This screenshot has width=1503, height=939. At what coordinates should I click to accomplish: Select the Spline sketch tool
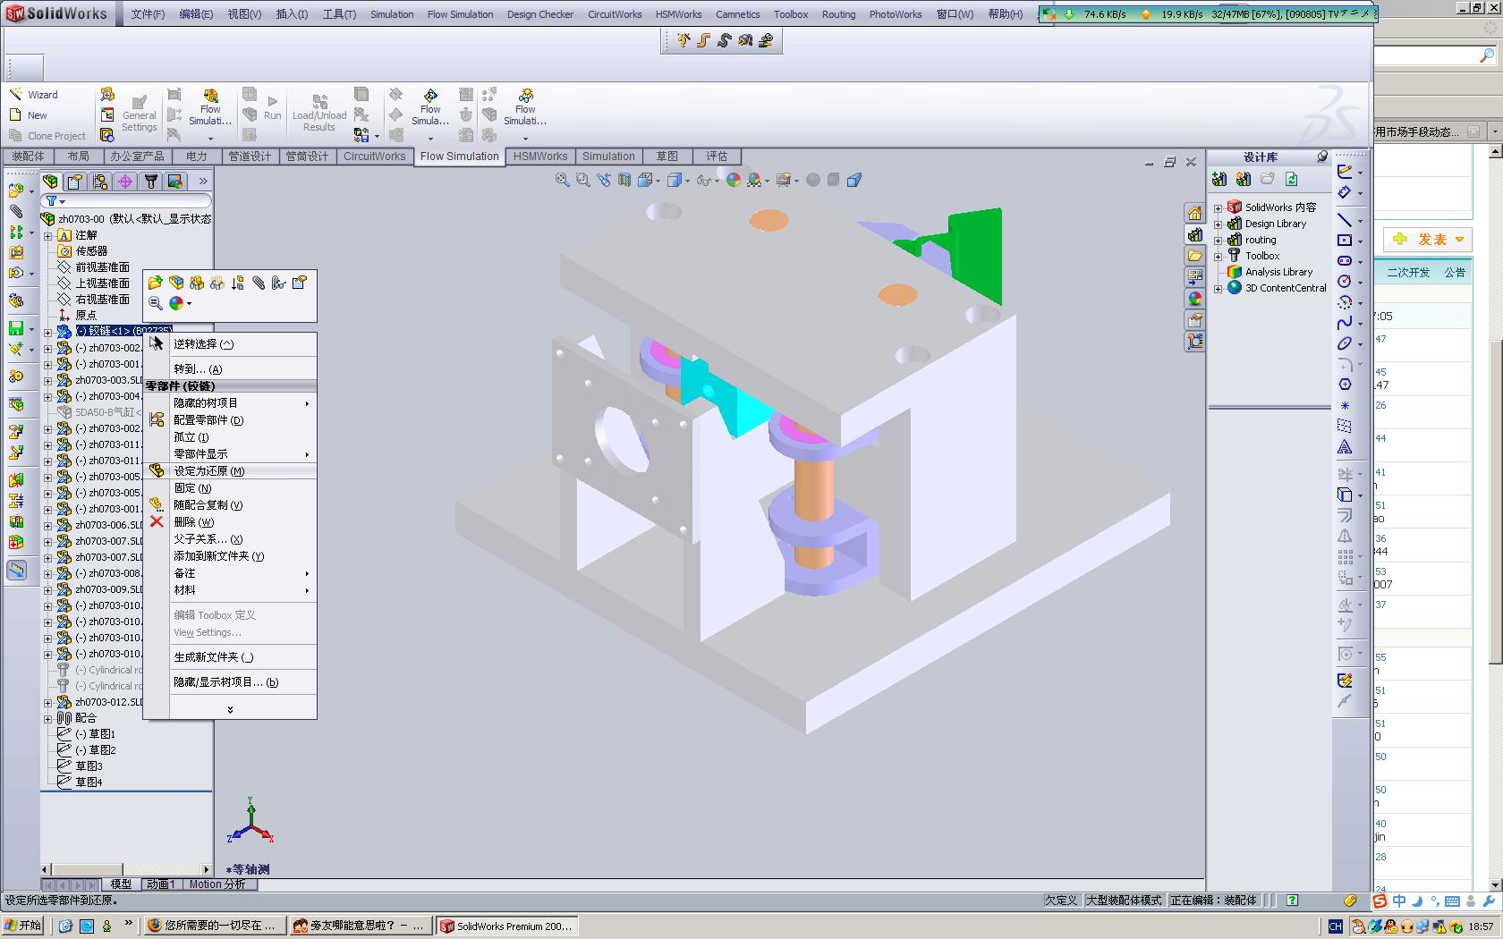(x=1345, y=323)
